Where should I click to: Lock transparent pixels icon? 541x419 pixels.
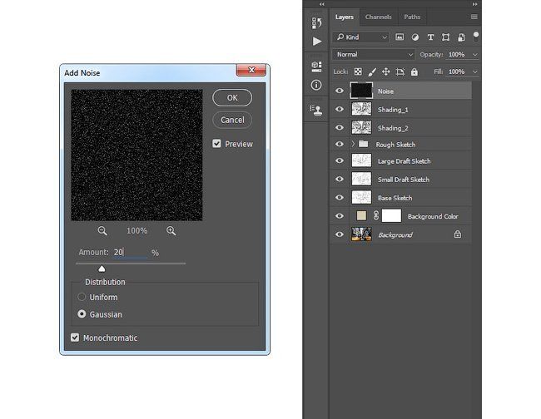click(358, 71)
